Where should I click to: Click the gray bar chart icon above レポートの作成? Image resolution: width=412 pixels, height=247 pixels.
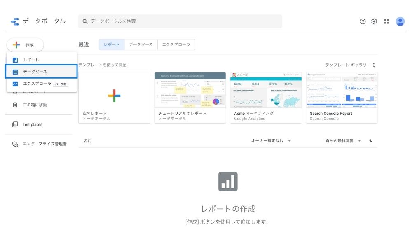228,182
